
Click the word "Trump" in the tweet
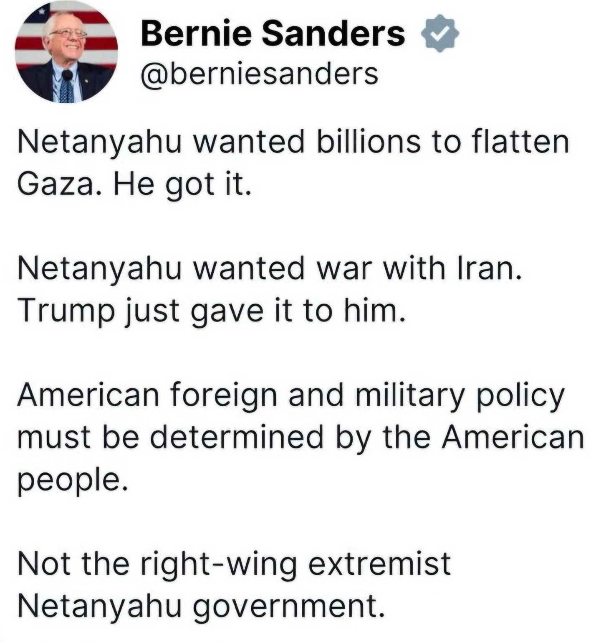66,311
